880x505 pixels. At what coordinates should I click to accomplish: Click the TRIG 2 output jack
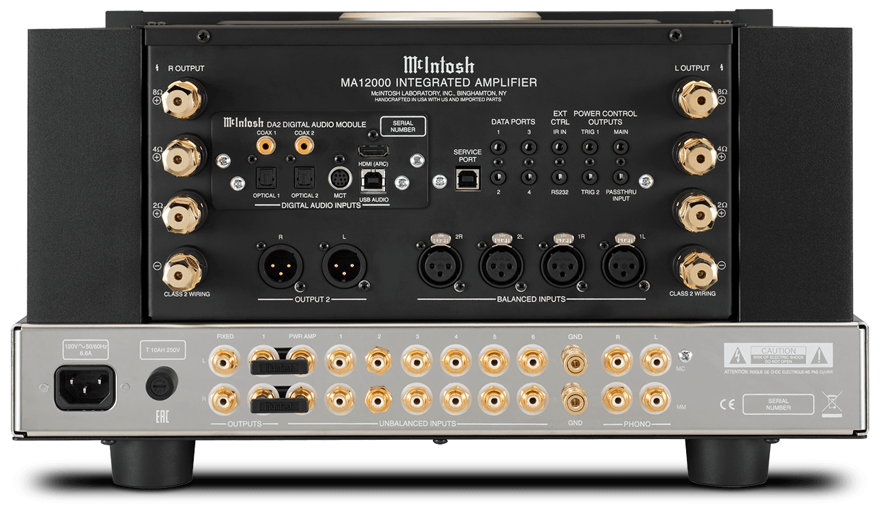click(590, 177)
